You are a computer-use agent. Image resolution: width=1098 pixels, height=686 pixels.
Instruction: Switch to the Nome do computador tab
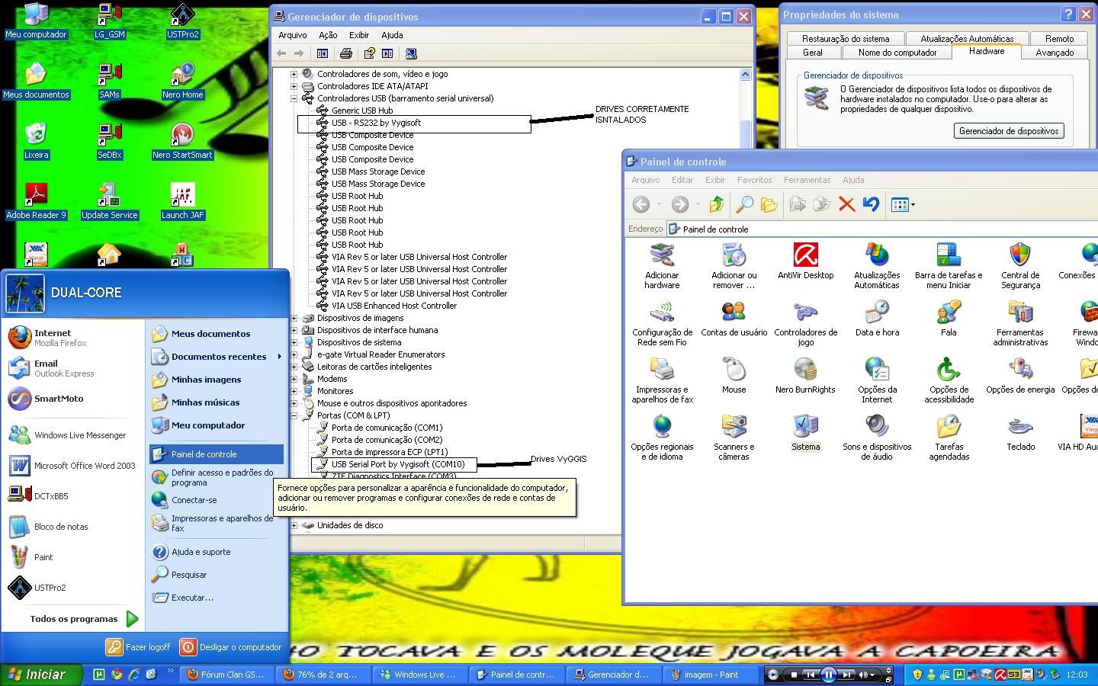(897, 53)
